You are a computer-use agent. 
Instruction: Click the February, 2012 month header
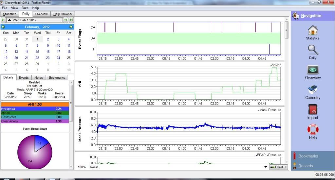click(x=37, y=27)
